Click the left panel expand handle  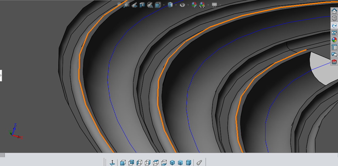pos(1,75)
